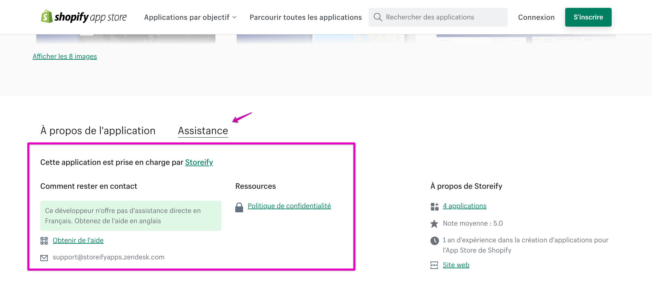Click the Note moyenne : 5.0 text
The image size is (652, 284).
(473, 223)
